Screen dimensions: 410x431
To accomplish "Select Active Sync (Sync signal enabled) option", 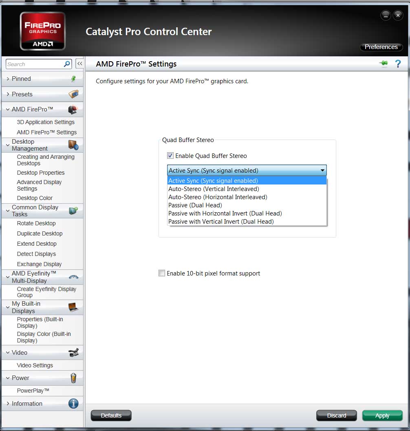I will [x=247, y=180].
